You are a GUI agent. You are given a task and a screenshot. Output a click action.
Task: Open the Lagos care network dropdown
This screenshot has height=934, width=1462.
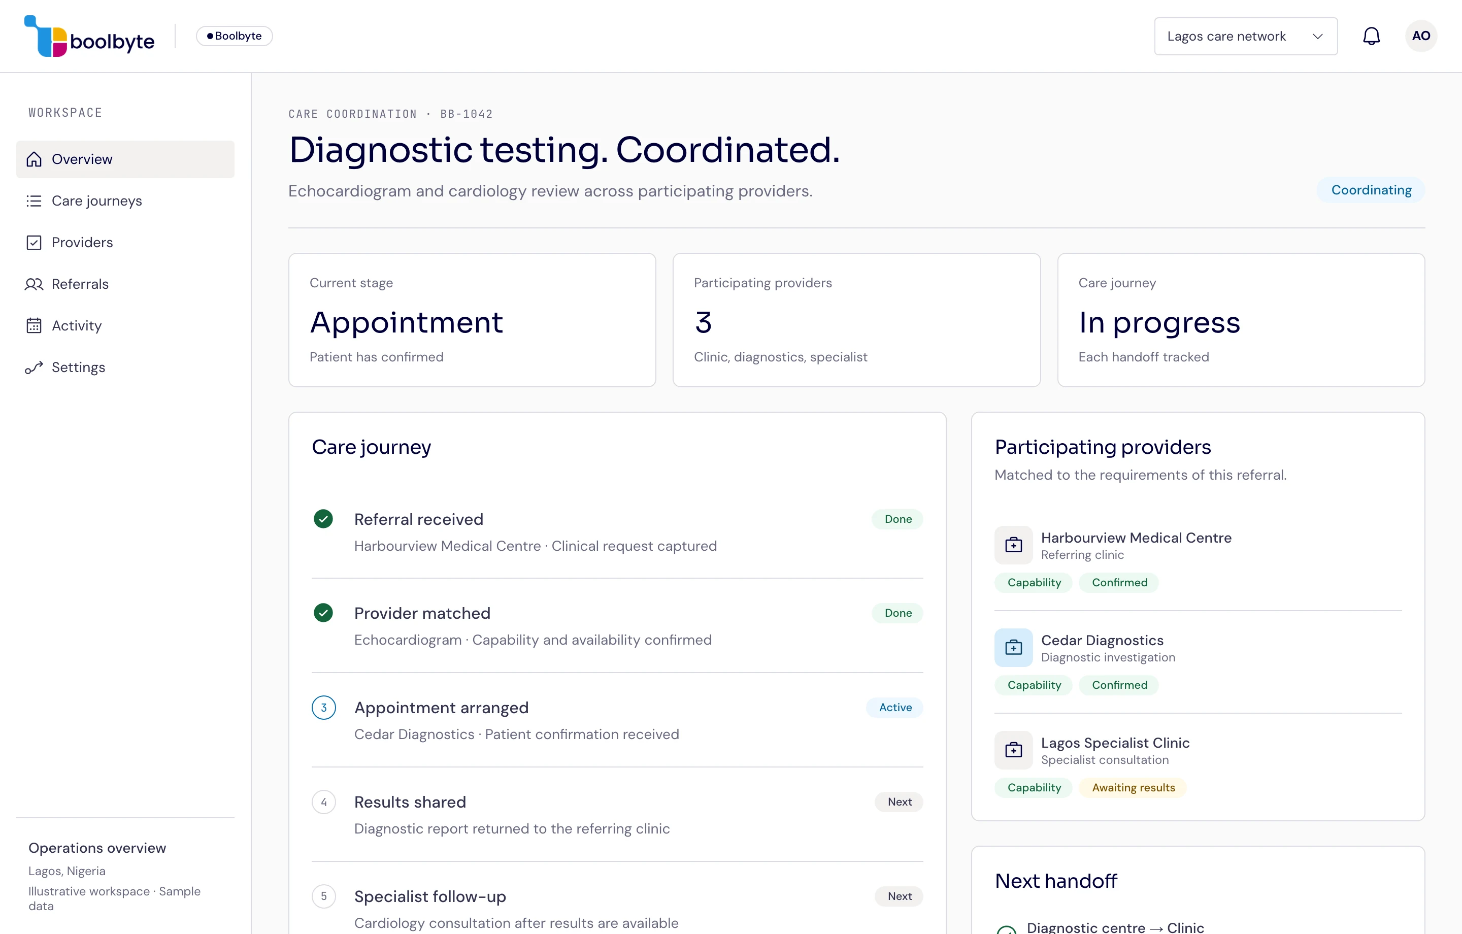coord(1245,37)
